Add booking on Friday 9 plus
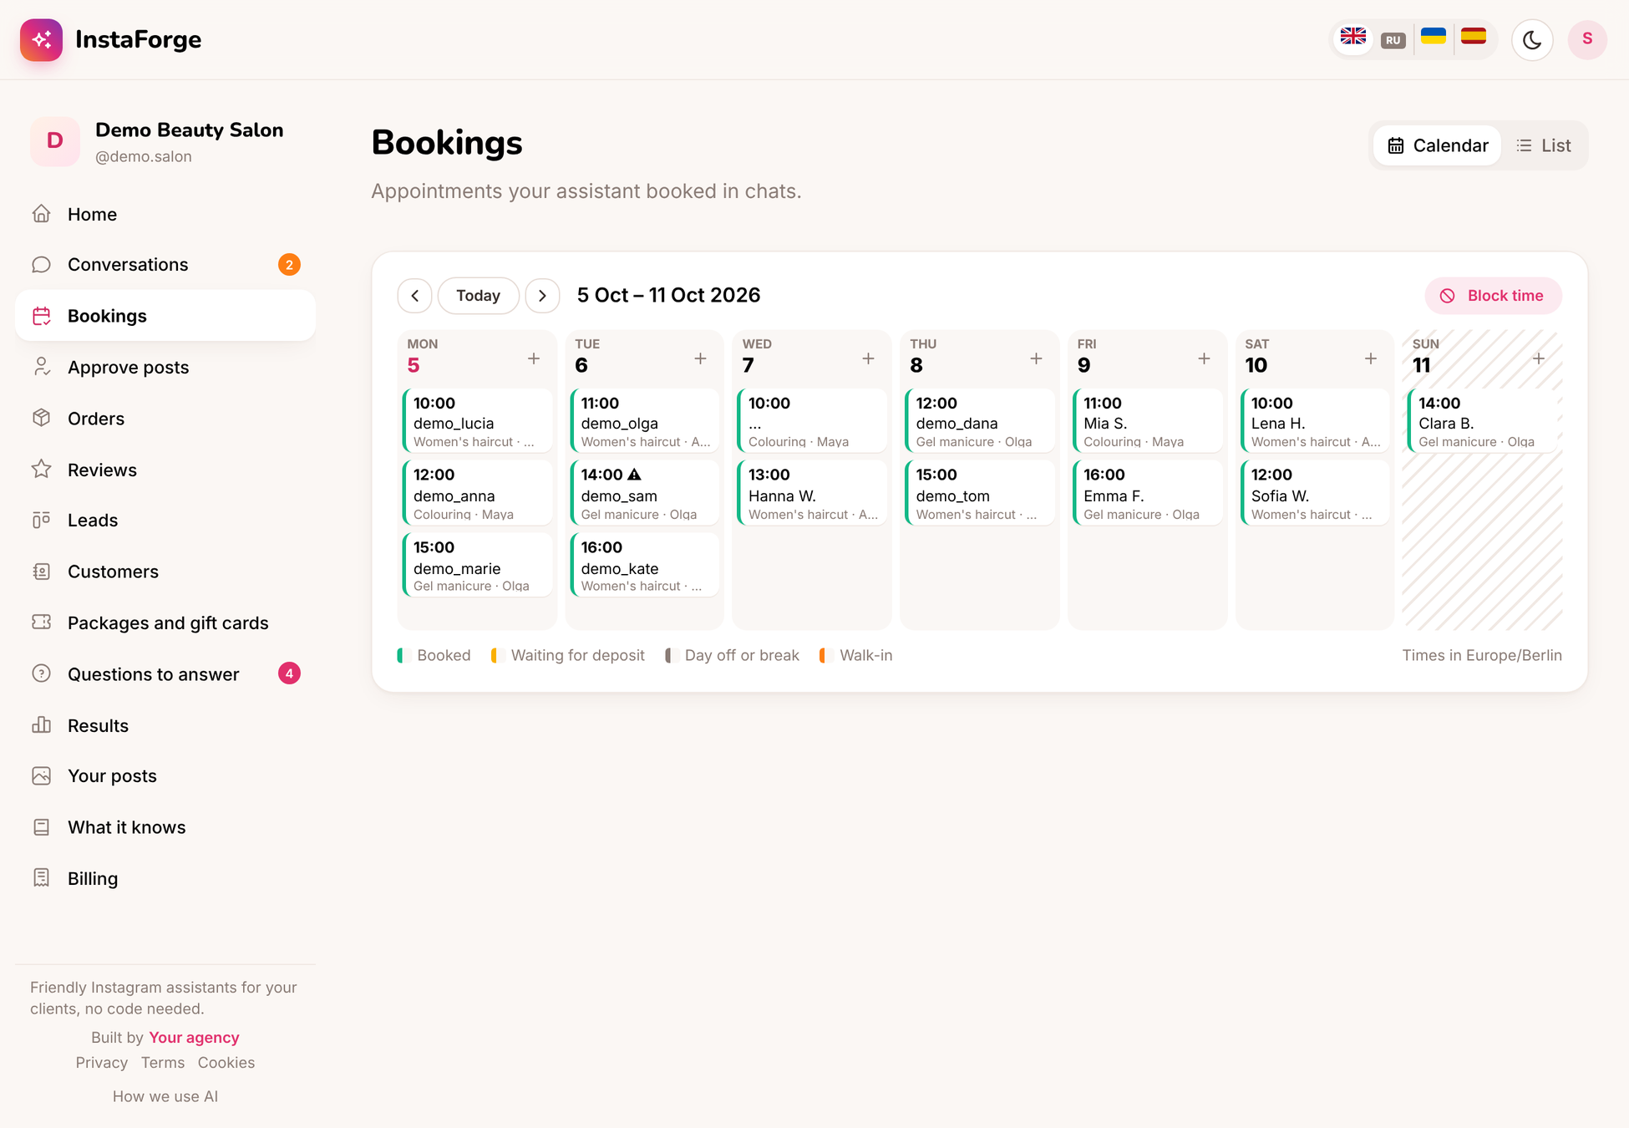1629x1128 pixels. (1204, 359)
